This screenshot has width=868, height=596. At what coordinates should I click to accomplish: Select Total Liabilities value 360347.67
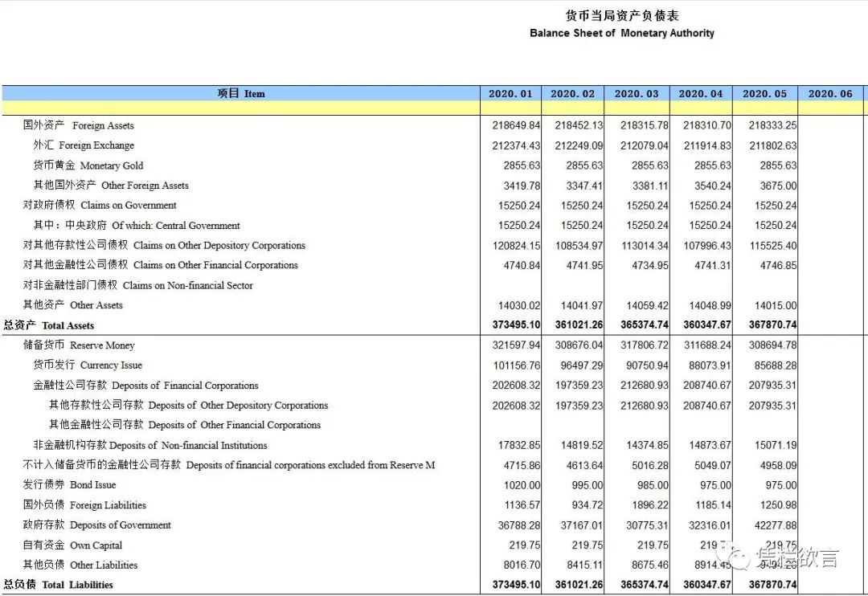(x=707, y=585)
